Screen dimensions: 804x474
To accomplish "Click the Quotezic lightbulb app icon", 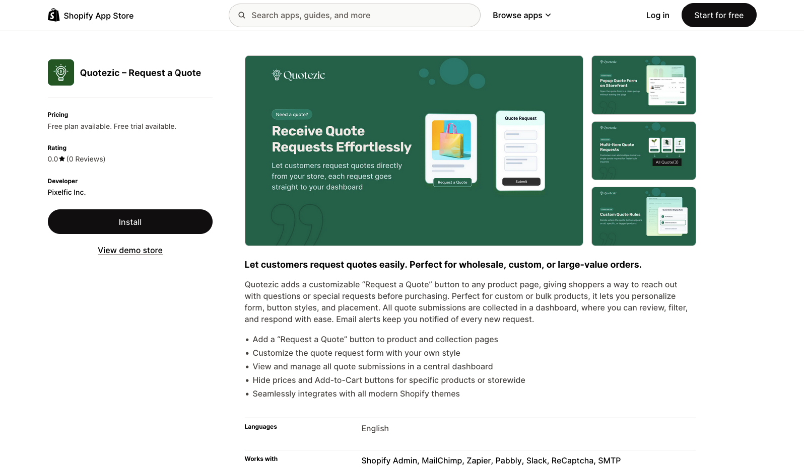I will pyautogui.click(x=61, y=72).
